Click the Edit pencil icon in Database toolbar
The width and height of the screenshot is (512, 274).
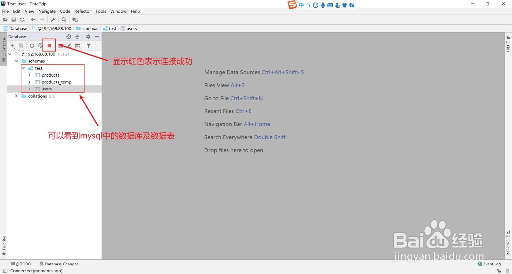69,46
